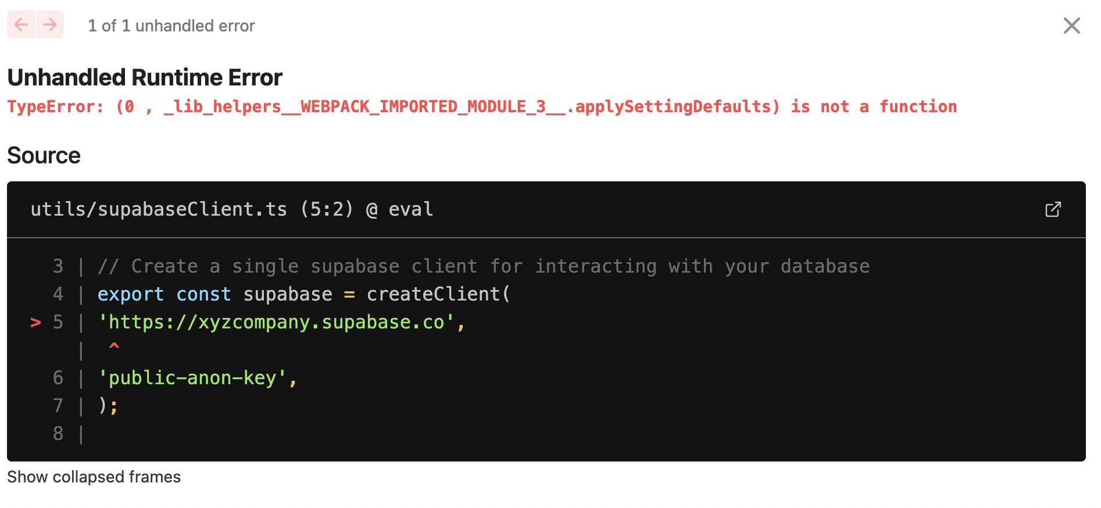Viewport: 1101px width, 508px height.
Task: Click the red error pointer beside line 5
Action: 35,322
